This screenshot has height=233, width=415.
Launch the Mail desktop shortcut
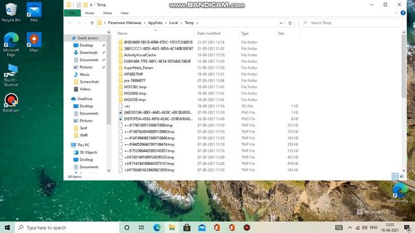tap(34, 12)
